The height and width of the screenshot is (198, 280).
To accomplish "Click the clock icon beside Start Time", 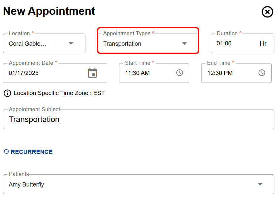I will pyautogui.click(x=179, y=73).
